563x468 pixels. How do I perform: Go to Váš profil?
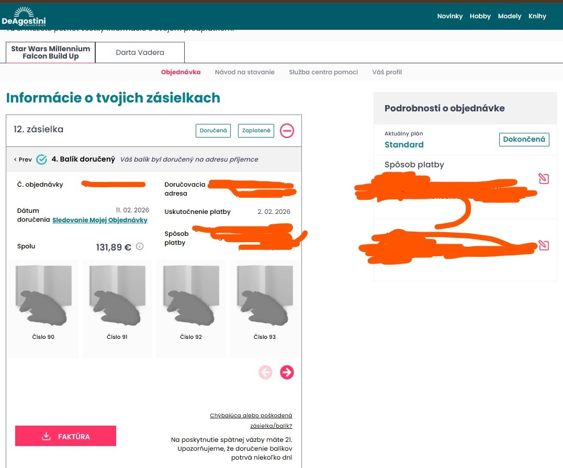point(387,72)
